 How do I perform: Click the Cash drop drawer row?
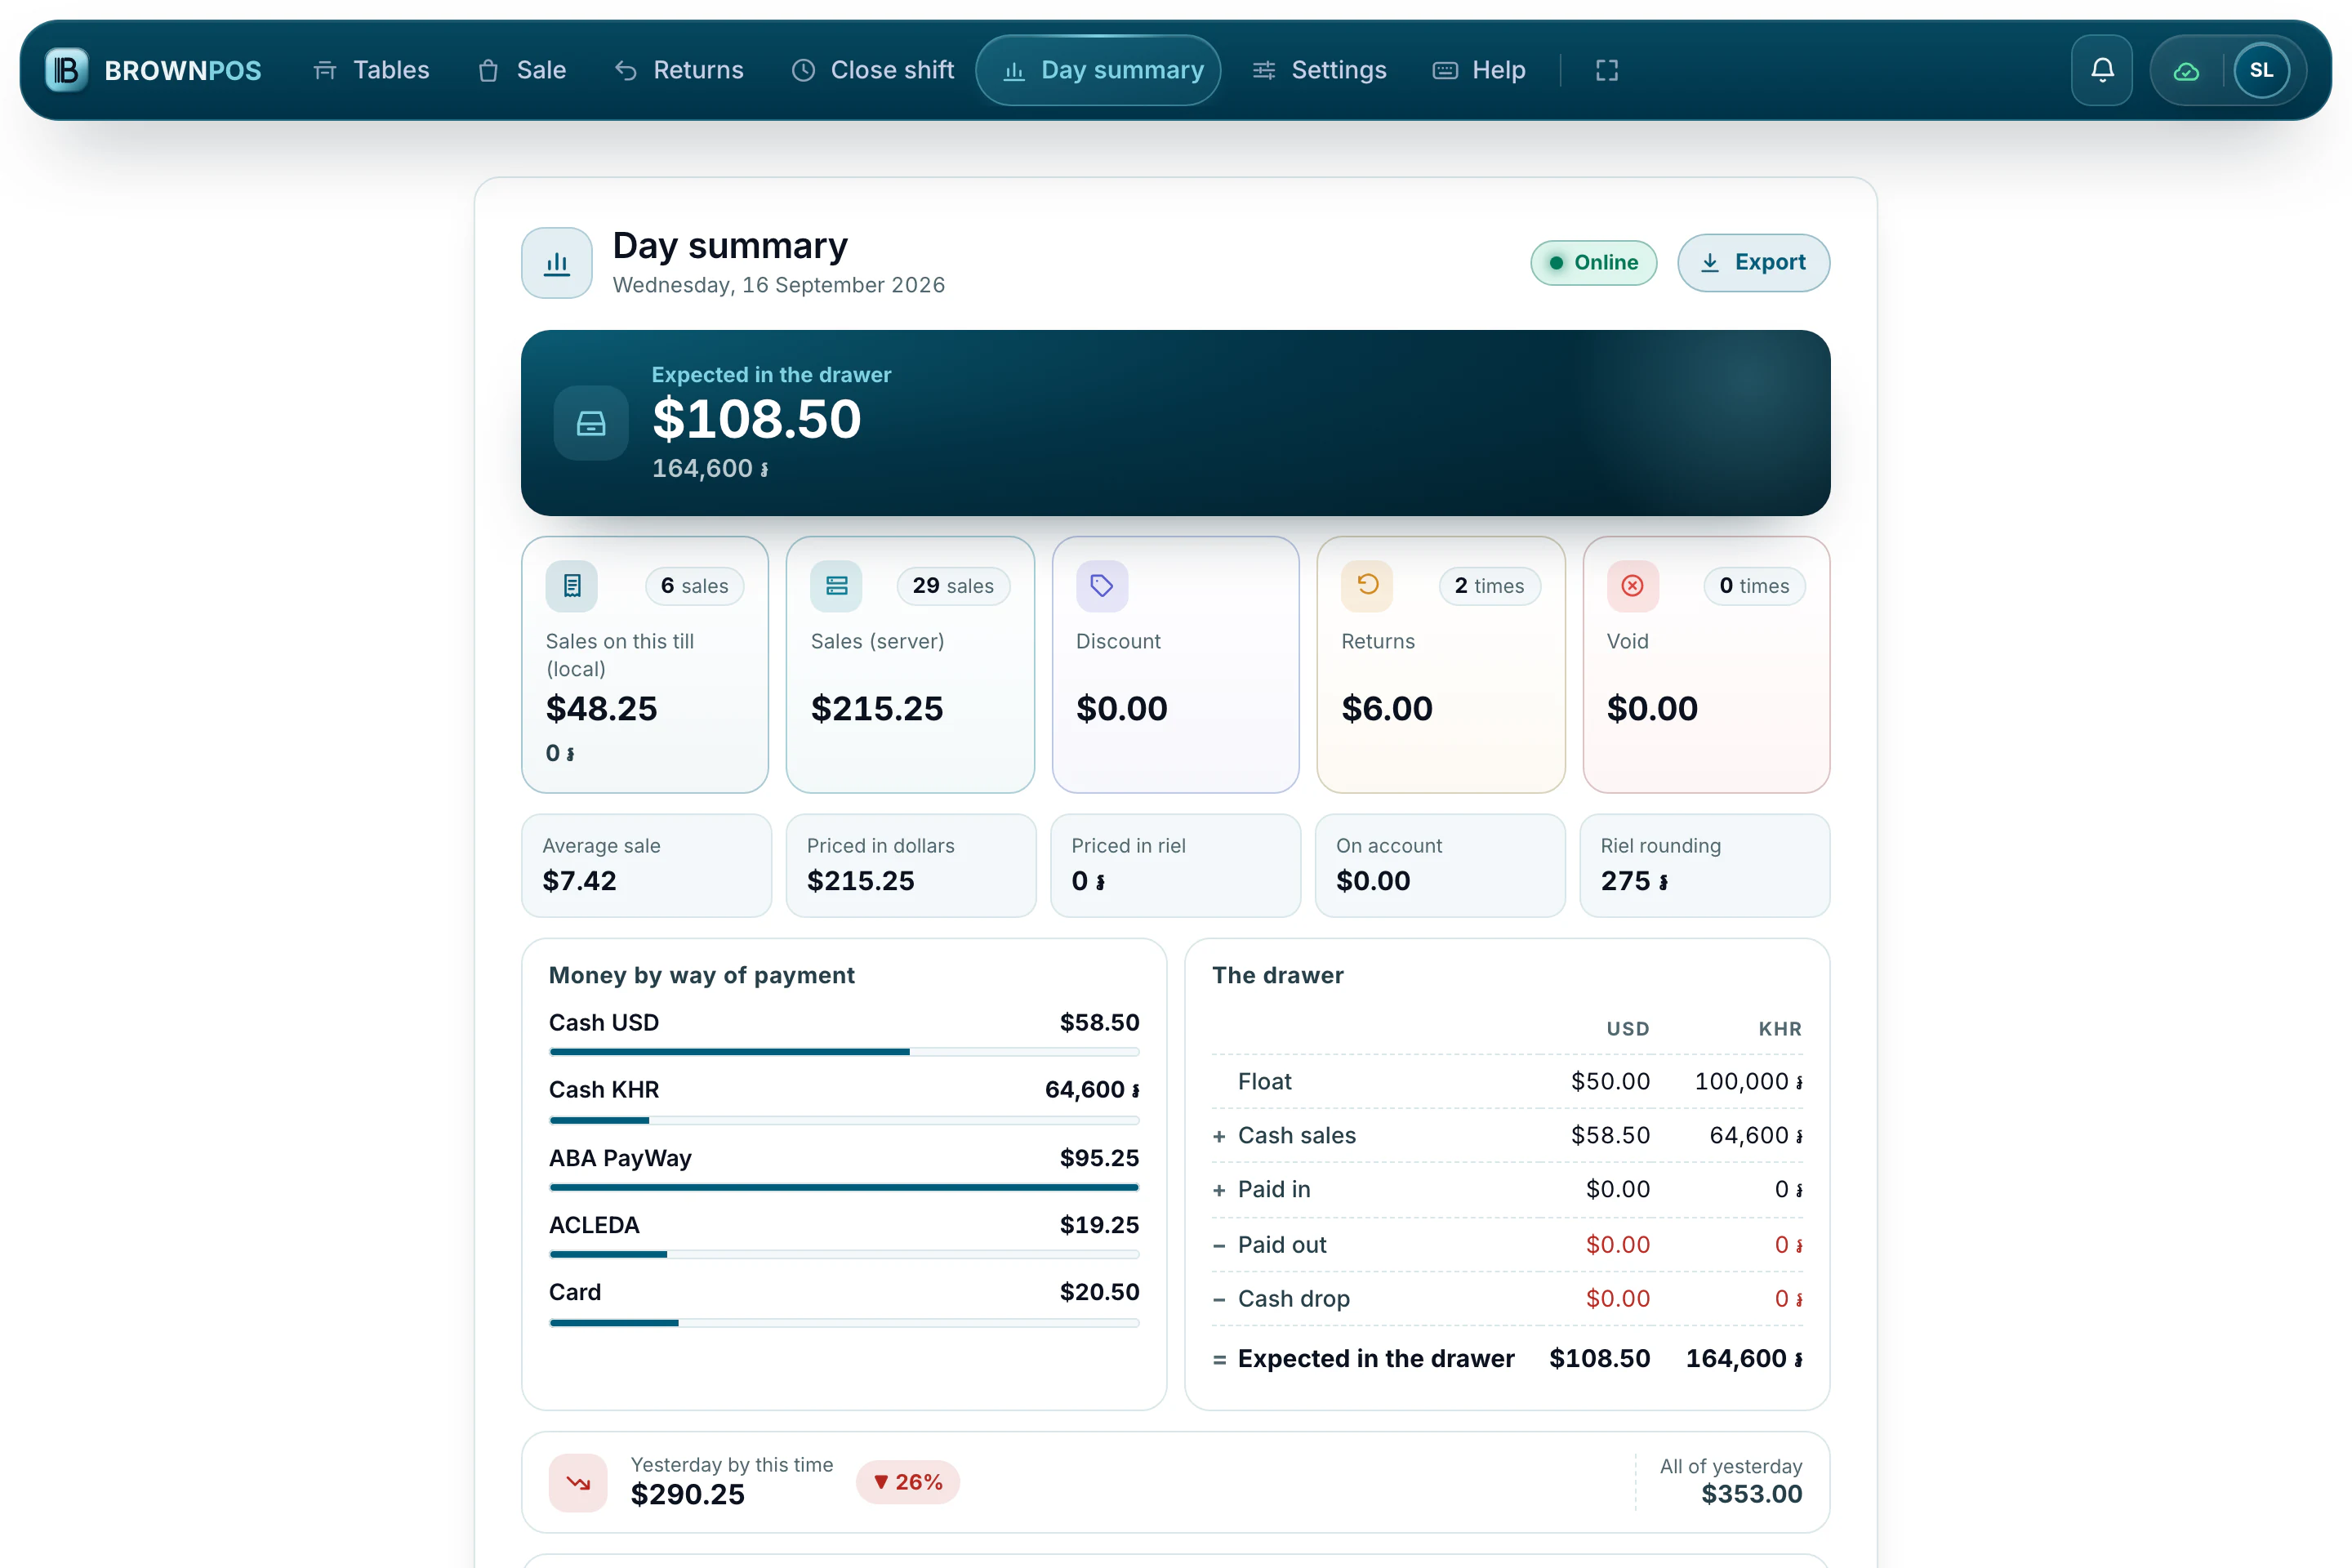point(1507,1299)
